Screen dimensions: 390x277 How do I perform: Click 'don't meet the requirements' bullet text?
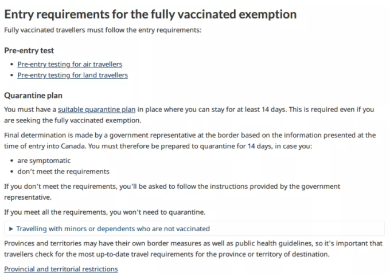pos(63,171)
